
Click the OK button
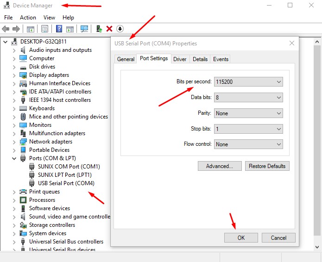(x=241, y=238)
